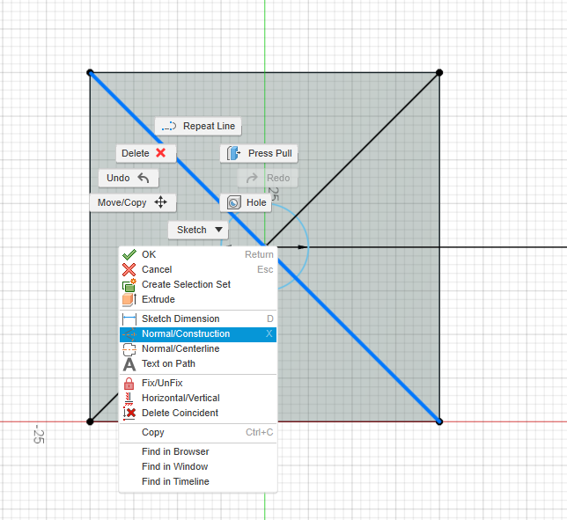Screen dimensions: 567x520
Task: Select the bottom-left sketch corner point
Action: pyautogui.click(x=90, y=421)
